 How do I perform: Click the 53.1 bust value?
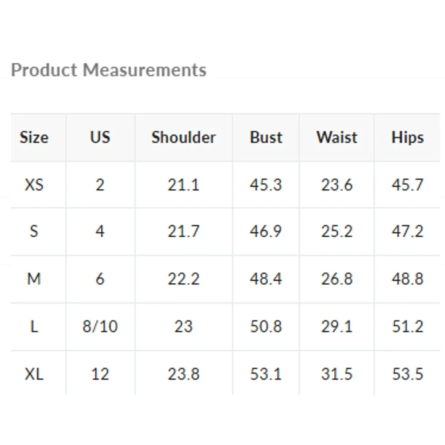[266, 374]
